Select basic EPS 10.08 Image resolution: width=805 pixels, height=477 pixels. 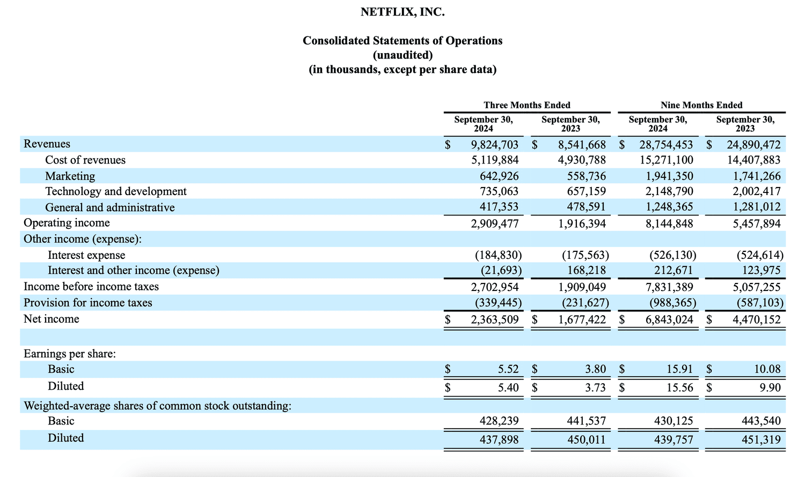coord(767,369)
